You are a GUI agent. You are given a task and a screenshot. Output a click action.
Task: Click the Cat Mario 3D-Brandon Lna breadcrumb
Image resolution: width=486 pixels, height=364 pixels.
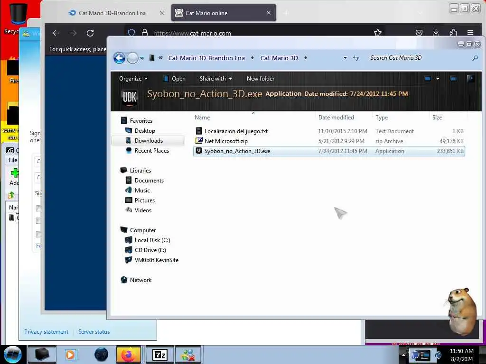(x=206, y=58)
